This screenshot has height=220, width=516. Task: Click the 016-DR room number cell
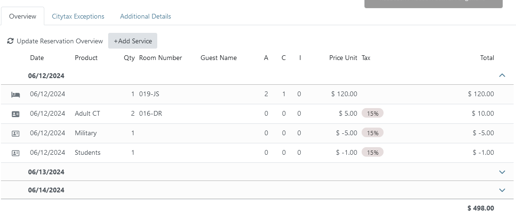149,114
